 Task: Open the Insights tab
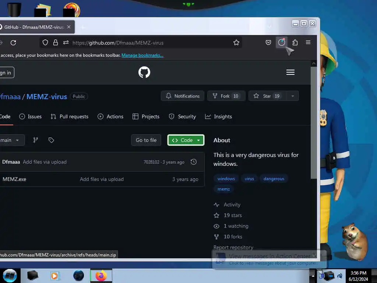point(218,116)
